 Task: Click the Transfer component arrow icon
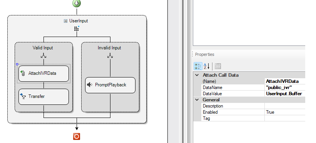(23, 96)
